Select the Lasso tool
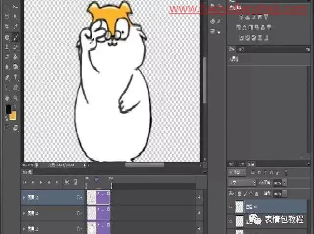This screenshot has height=234, width=314. click(7, 16)
